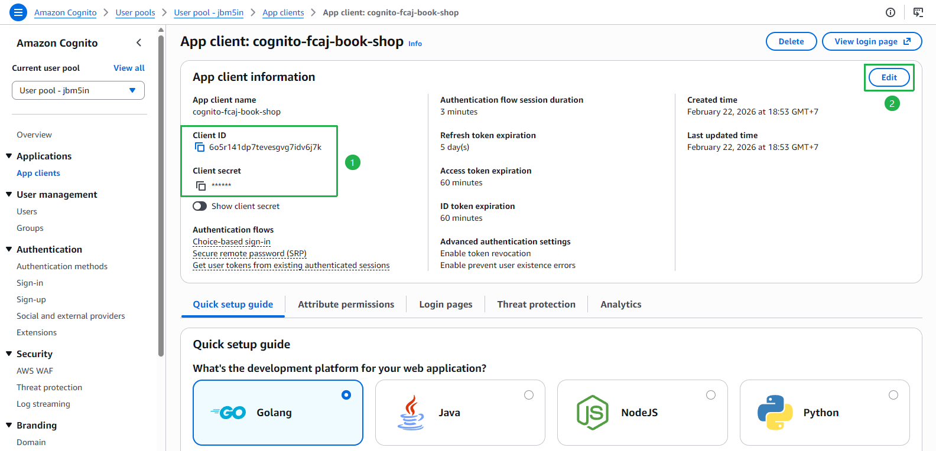936x451 pixels.
Task: Click Secure remote password (SRP) link
Action: pos(249,253)
